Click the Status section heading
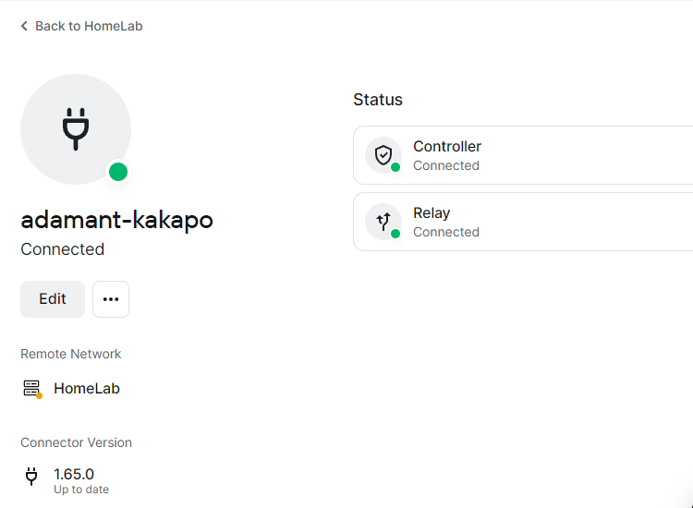The image size is (693, 508). click(x=378, y=100)
